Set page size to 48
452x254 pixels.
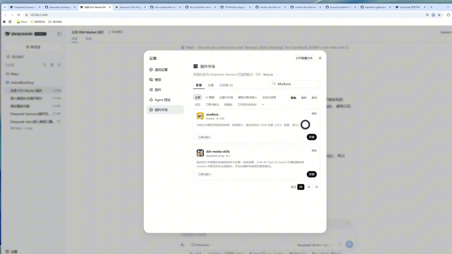click(x=308, y=187)
